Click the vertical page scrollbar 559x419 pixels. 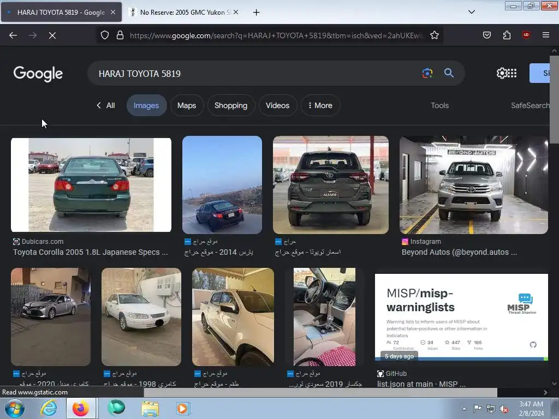554,100
